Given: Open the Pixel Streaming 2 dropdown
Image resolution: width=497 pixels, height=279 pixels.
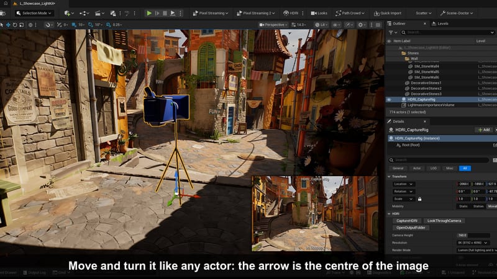Looking at the screenshot, I should click(256, 13).
